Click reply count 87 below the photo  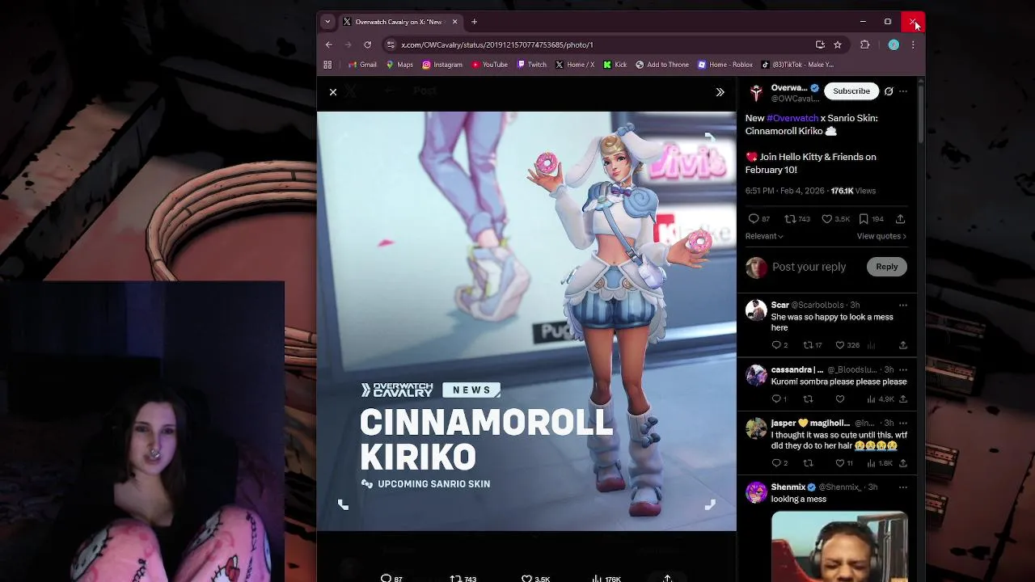(x=391, y=579)
